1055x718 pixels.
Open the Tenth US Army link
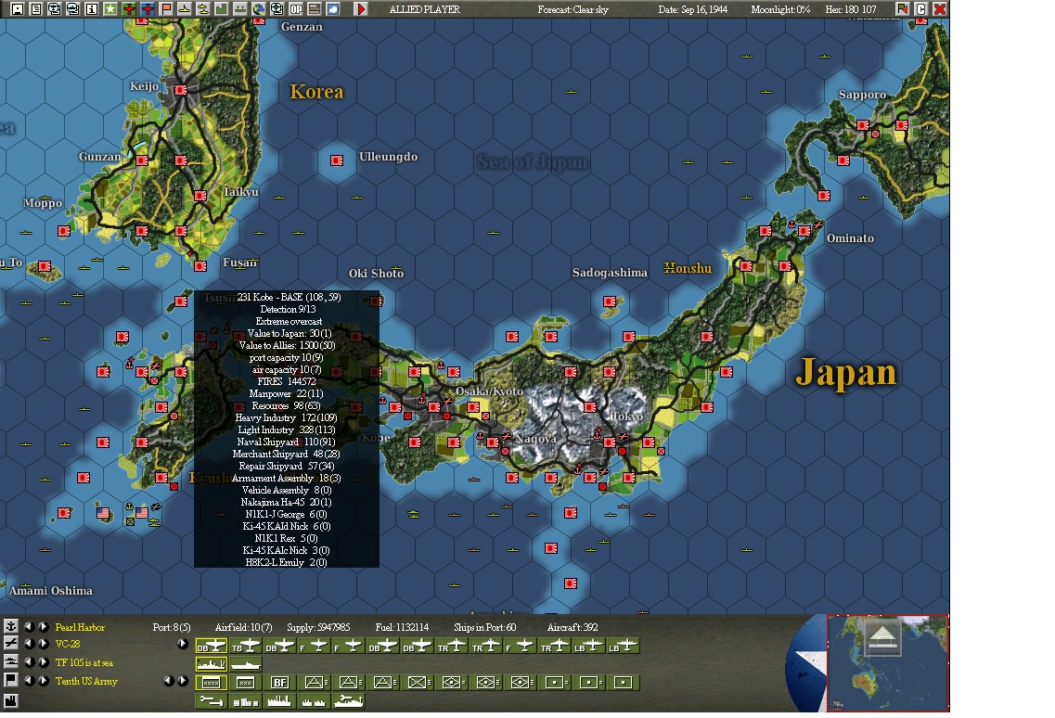tap(86, 681)
